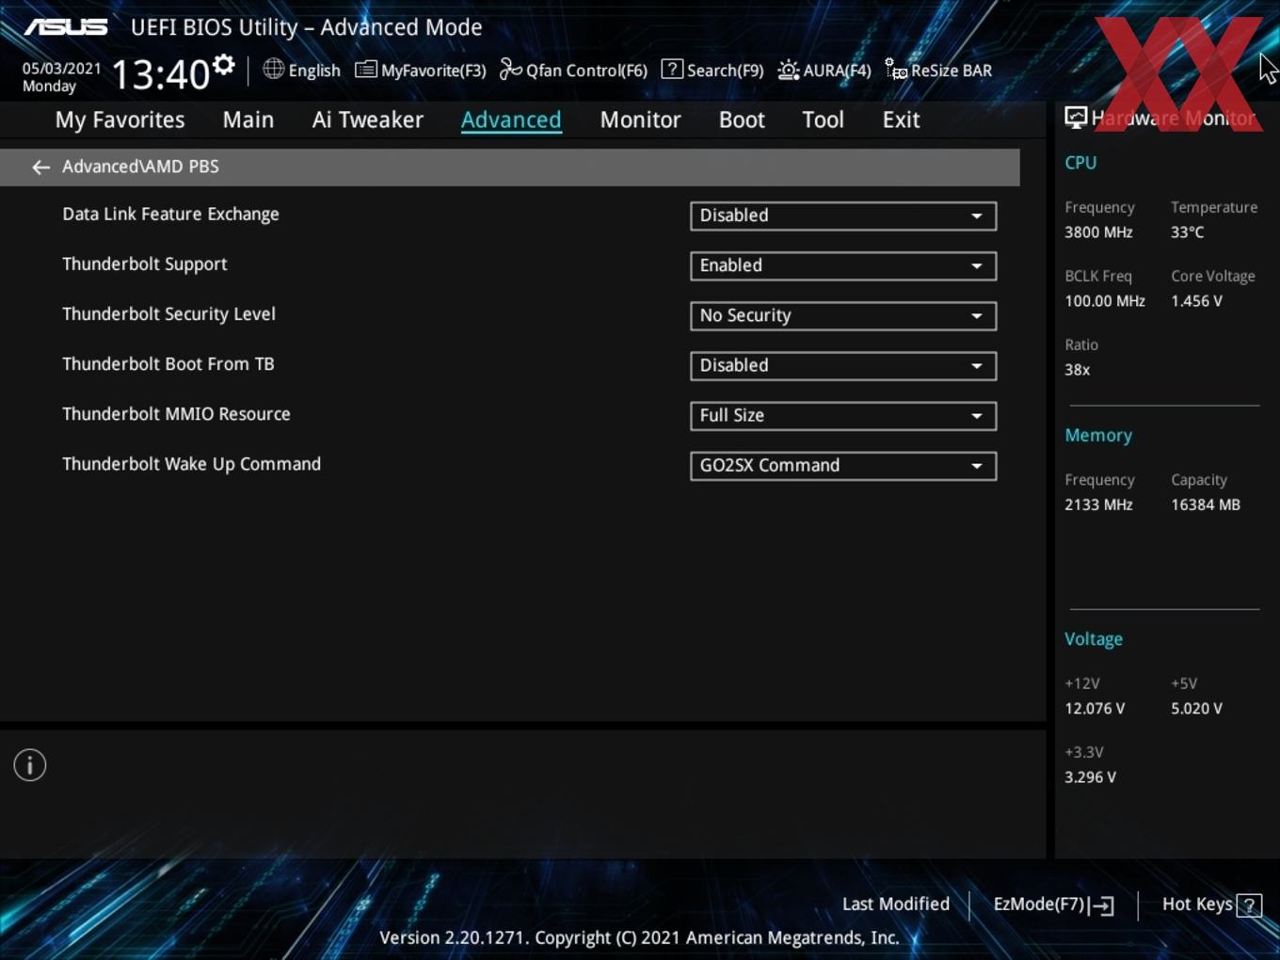Screen dimensions: 1280x960
Task: Open Thunderbolt Boot From TB dropdown
Action: (843, 365)
